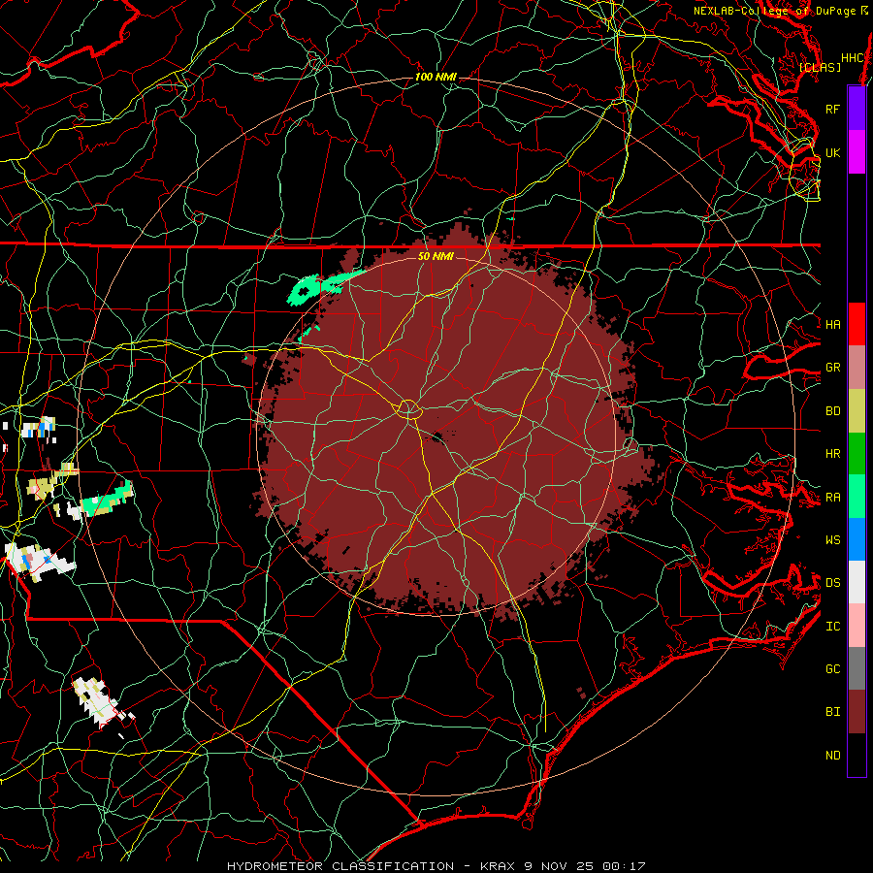Click the BD legend label text
The image size is (873, 873).
click(832, 411)
